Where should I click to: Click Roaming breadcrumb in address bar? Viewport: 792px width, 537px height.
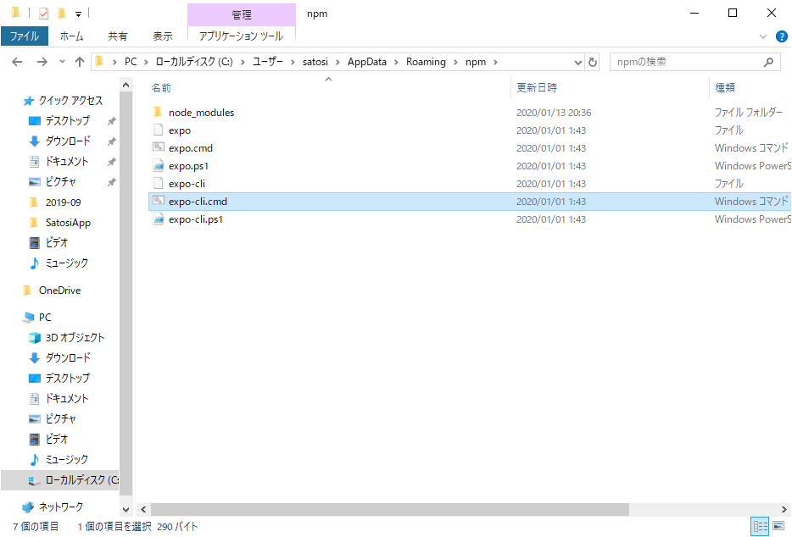point(426,62)
